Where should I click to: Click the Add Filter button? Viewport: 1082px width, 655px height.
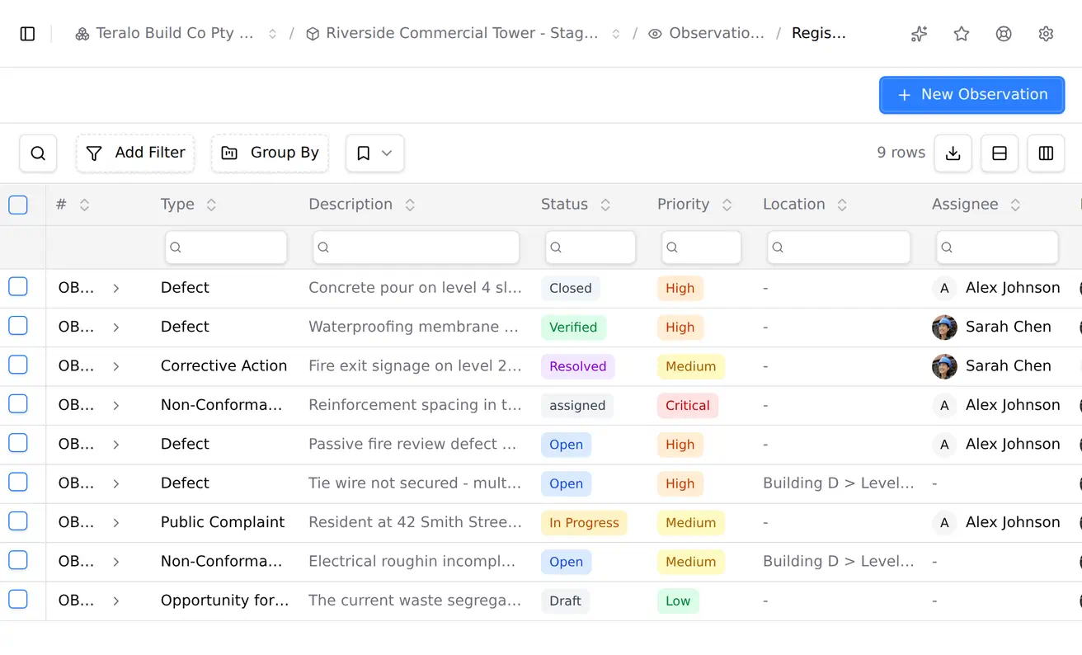135,153
